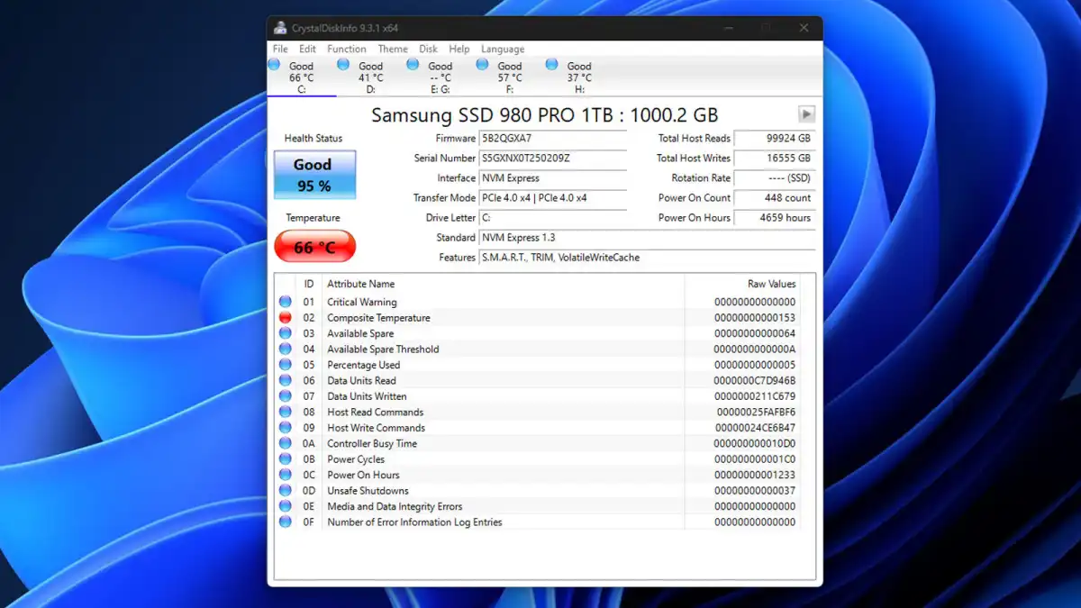Open the Function menu
Image resolution: width=1081 pixels, height=608 pixels.
click(x=347, y=50)
